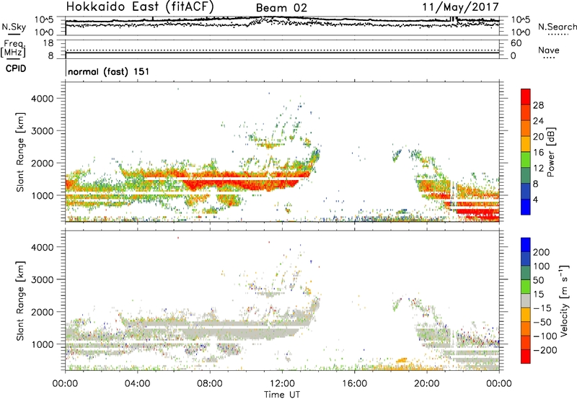The height and width of the screenshot is (399, 577).
Task: Click the 'CPID' label
Action: point(16,68)
